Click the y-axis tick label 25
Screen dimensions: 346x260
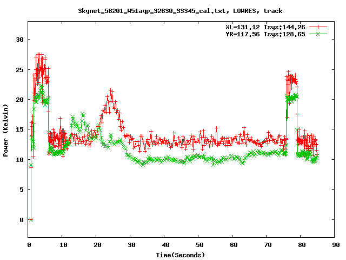coord(19,70)
